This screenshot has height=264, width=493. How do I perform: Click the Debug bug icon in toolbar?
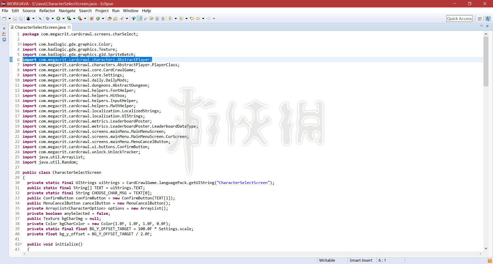click(48, 19)
